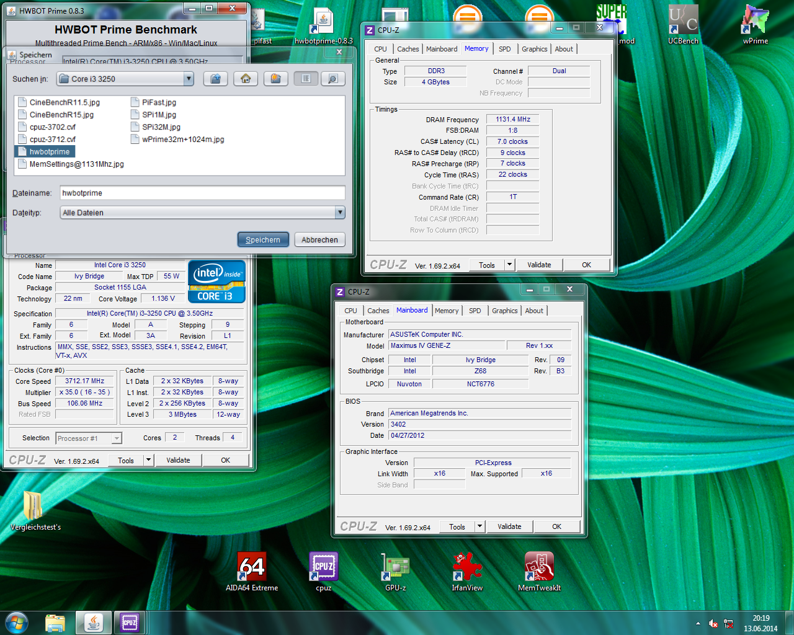Select the PiFast.jpg file
This screenshot has height=635, width=794.
[154, 102]
